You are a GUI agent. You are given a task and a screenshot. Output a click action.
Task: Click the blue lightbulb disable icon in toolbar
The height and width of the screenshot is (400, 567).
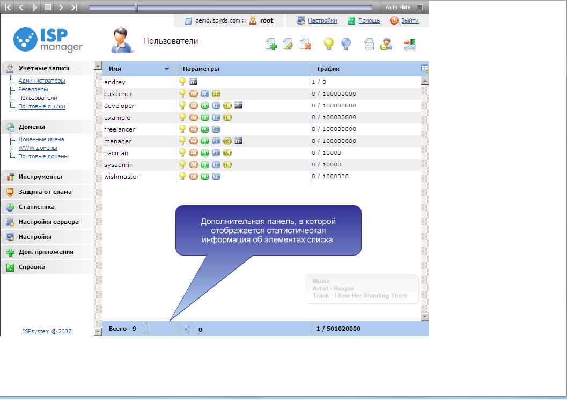click(x=346, y=44)
